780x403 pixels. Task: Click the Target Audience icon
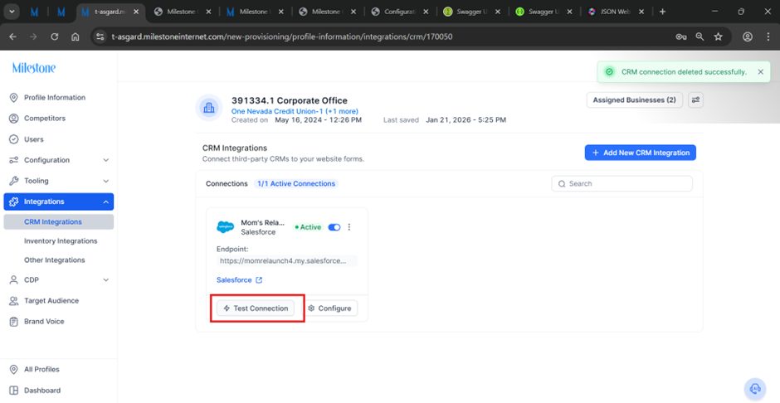point(14,301)
